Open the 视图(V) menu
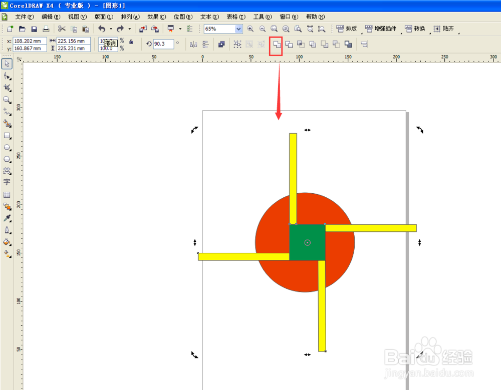This screenshot has height=390, width=501. pos(77,17)
